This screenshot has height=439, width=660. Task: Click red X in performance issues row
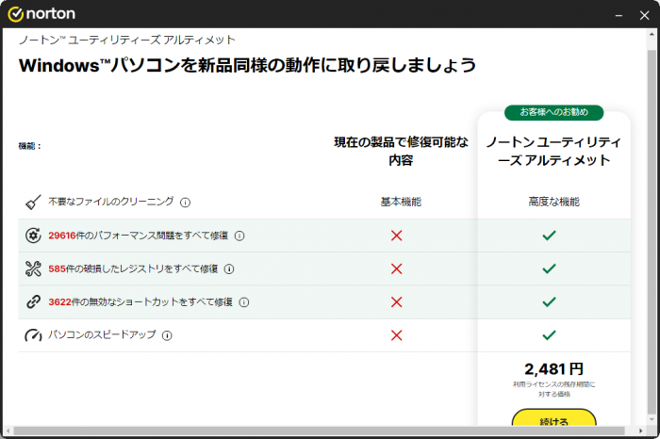(x=397, y=236)
